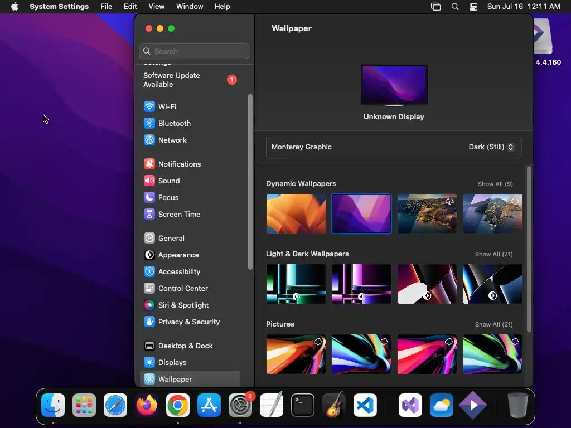The height and width of the screenshot is (428, 571).
Task: Open Launchpad from the Dock
Action: pos(84,405)
